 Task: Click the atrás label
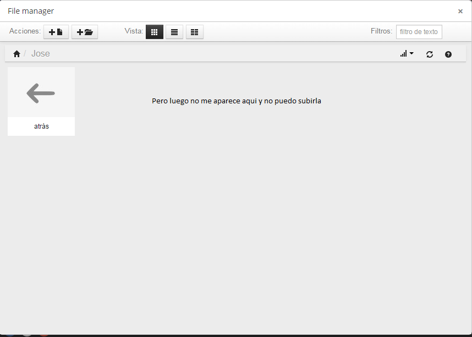[42, 126]
